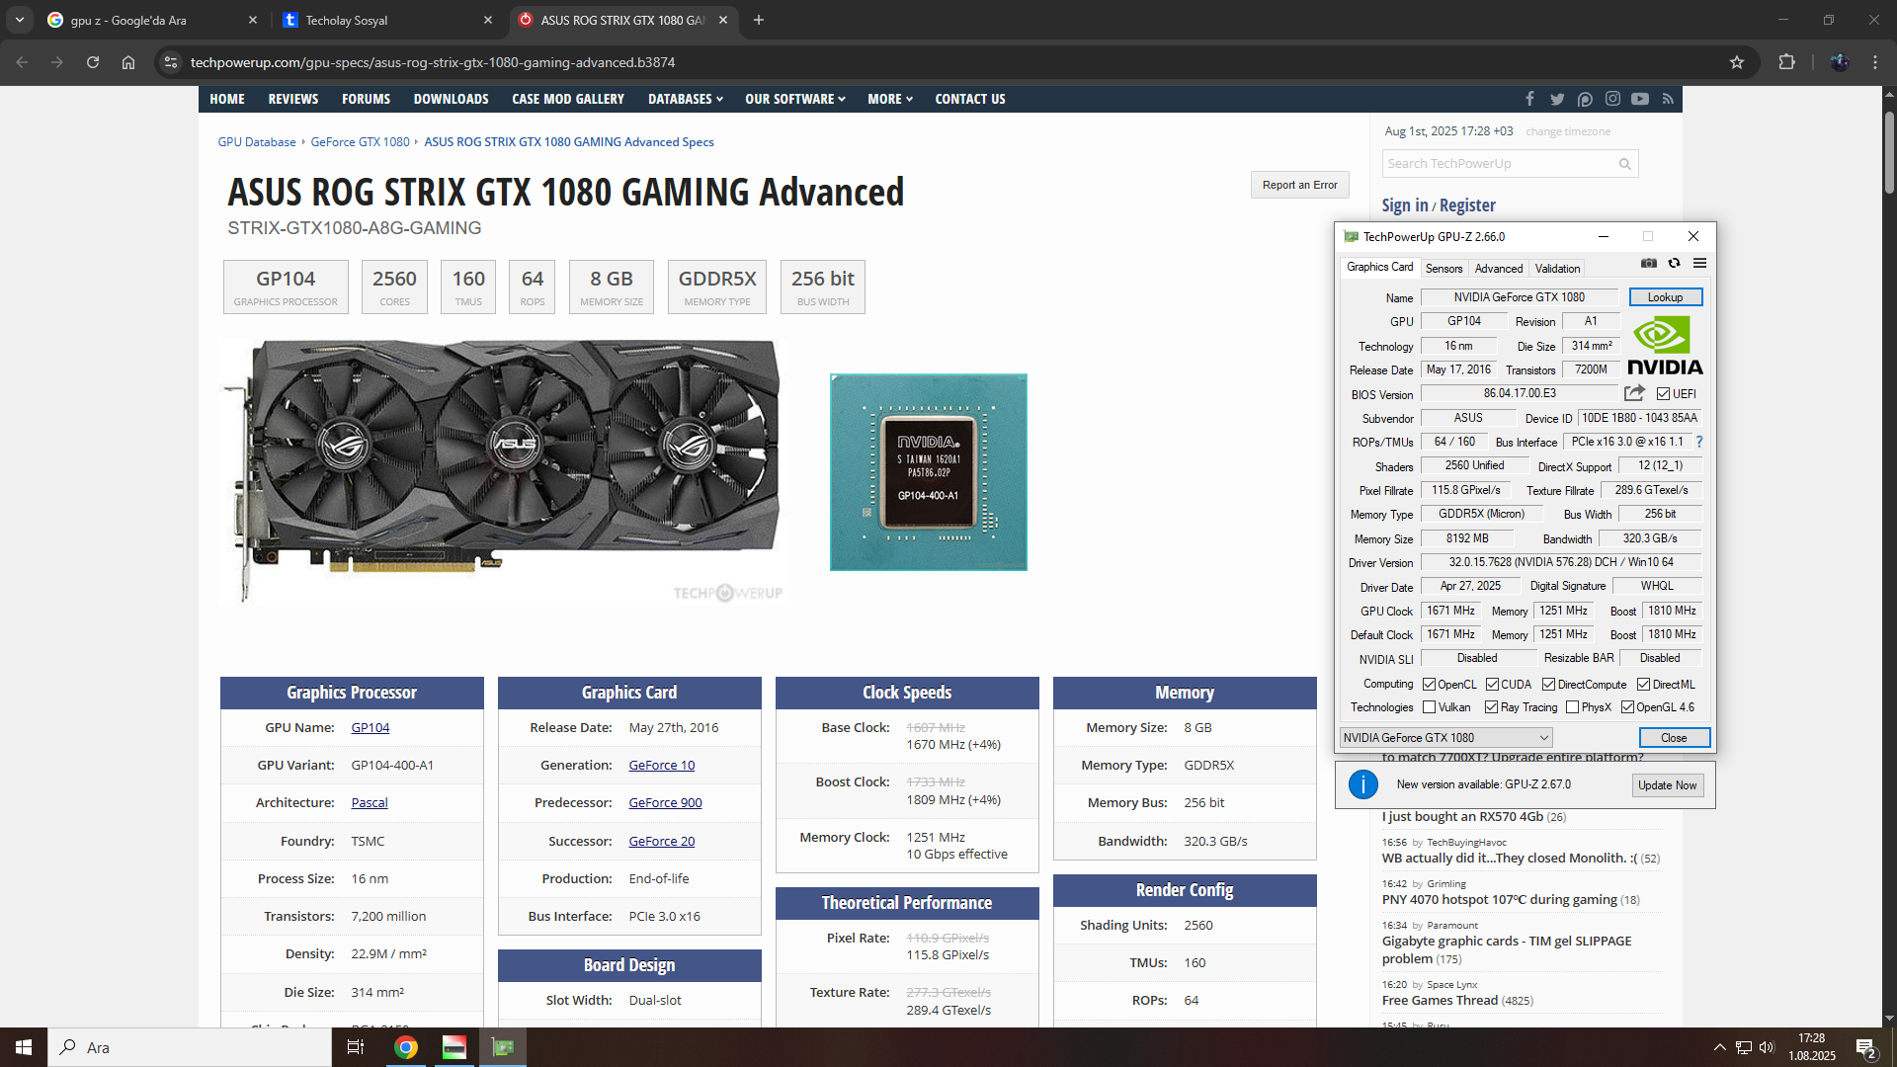The width and height of the screenshot is (1897, 1067).
Task: Toggle the Ray Tracing checkbox
Action: (1491, 707)
